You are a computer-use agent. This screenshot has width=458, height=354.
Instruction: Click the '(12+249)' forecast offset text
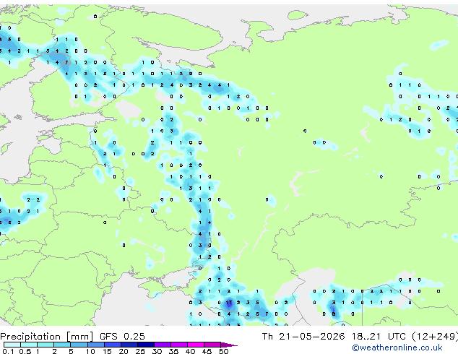pyautogui.click(x=435, y=337)
